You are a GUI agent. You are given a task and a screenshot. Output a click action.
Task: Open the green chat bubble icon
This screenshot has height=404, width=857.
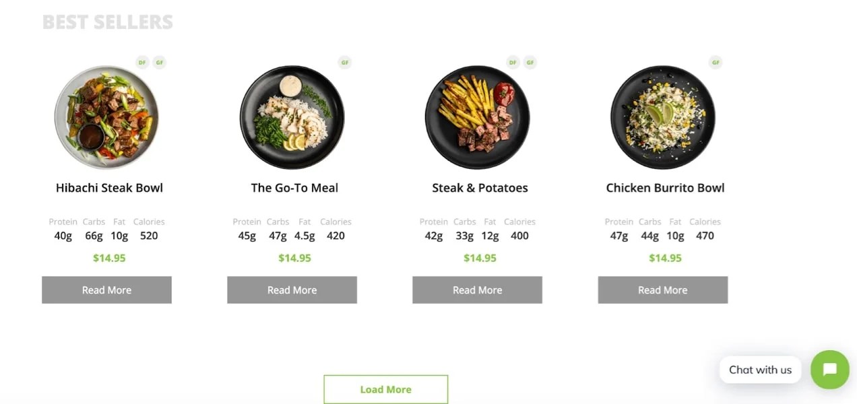[829, 370]
